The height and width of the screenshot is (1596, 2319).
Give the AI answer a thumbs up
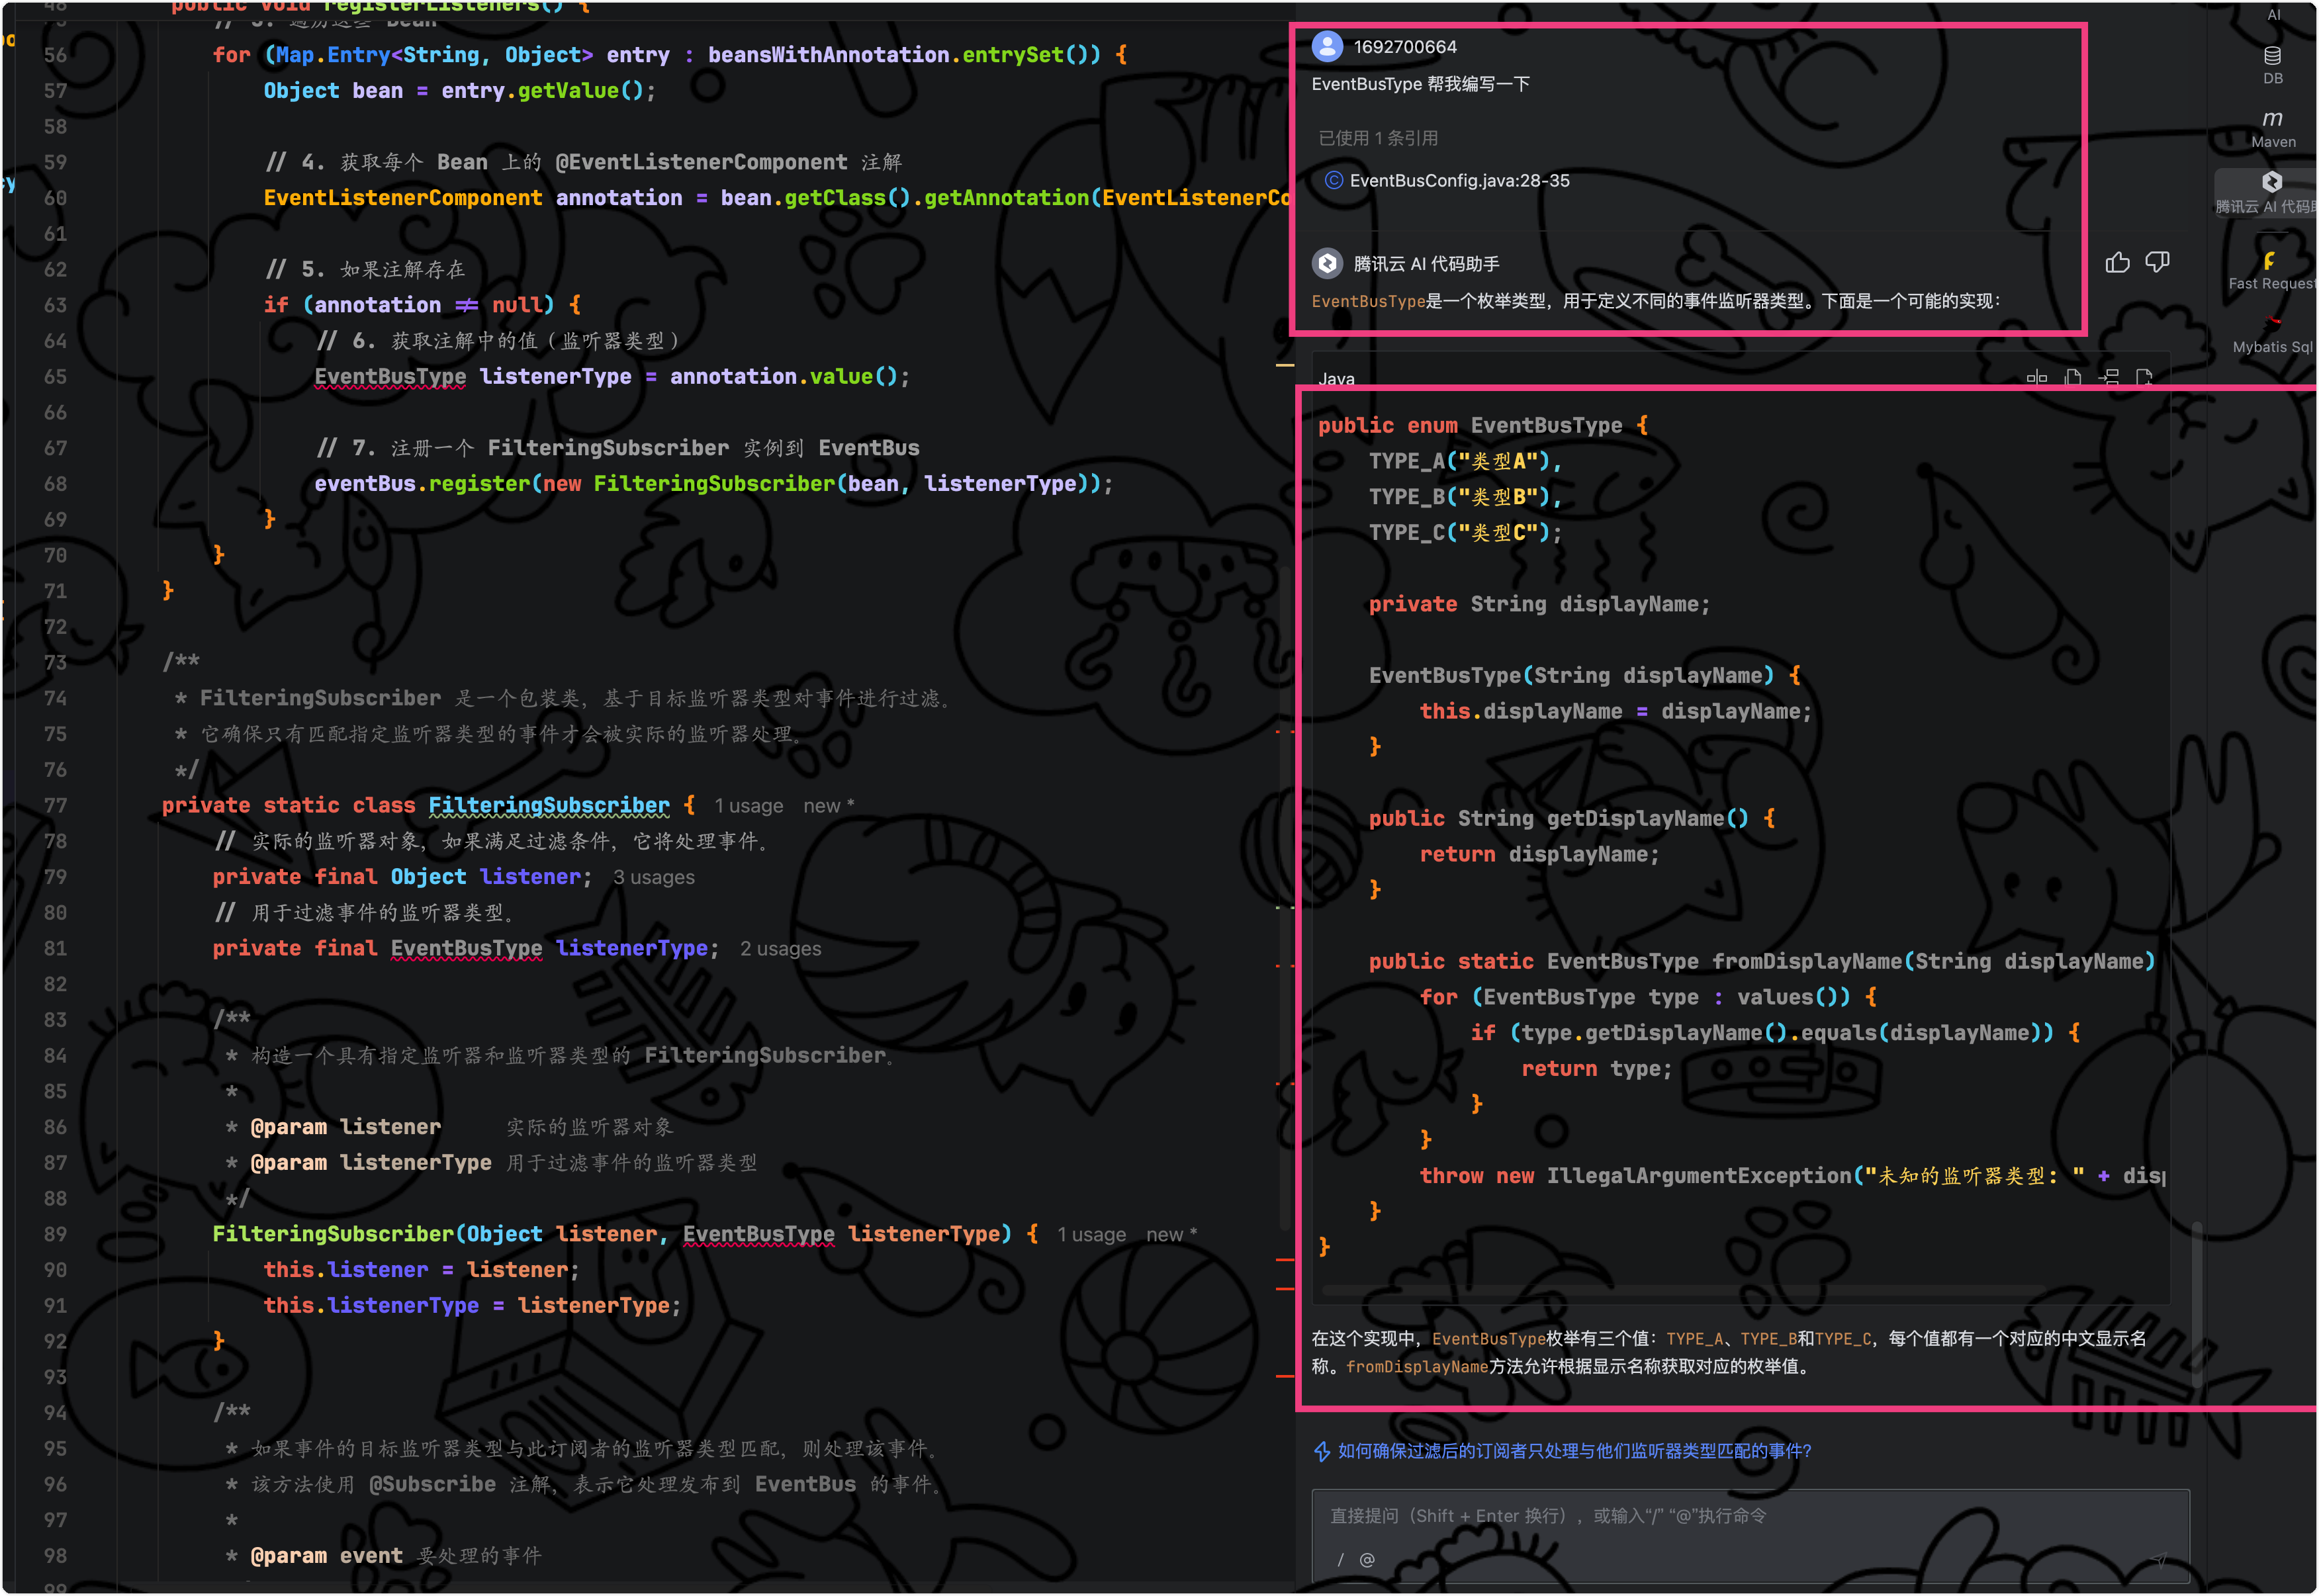[x=2117, y=263]
